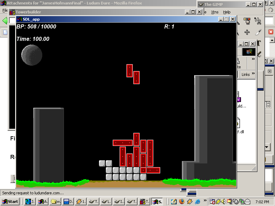Select GIMP's scalpel Crop tool
Viewport: 275px width, 206px height.
click(258, 32)
